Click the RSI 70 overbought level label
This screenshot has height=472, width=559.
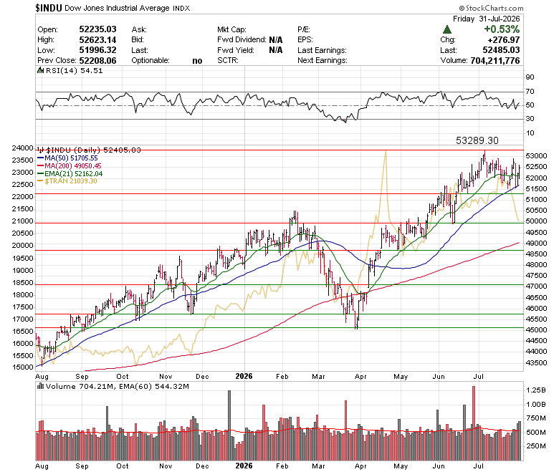coord(530,92)
